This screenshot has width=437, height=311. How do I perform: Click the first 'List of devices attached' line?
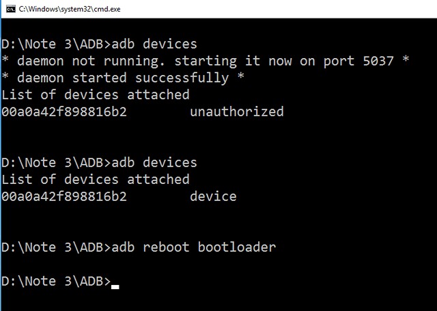point(95,94)
